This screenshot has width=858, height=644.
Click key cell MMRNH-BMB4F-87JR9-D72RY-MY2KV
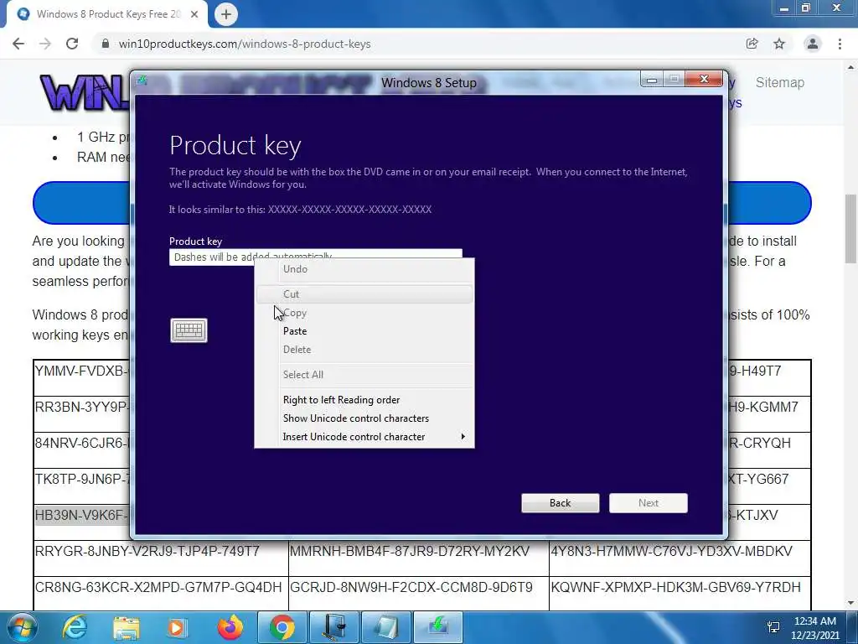point(419,558)
